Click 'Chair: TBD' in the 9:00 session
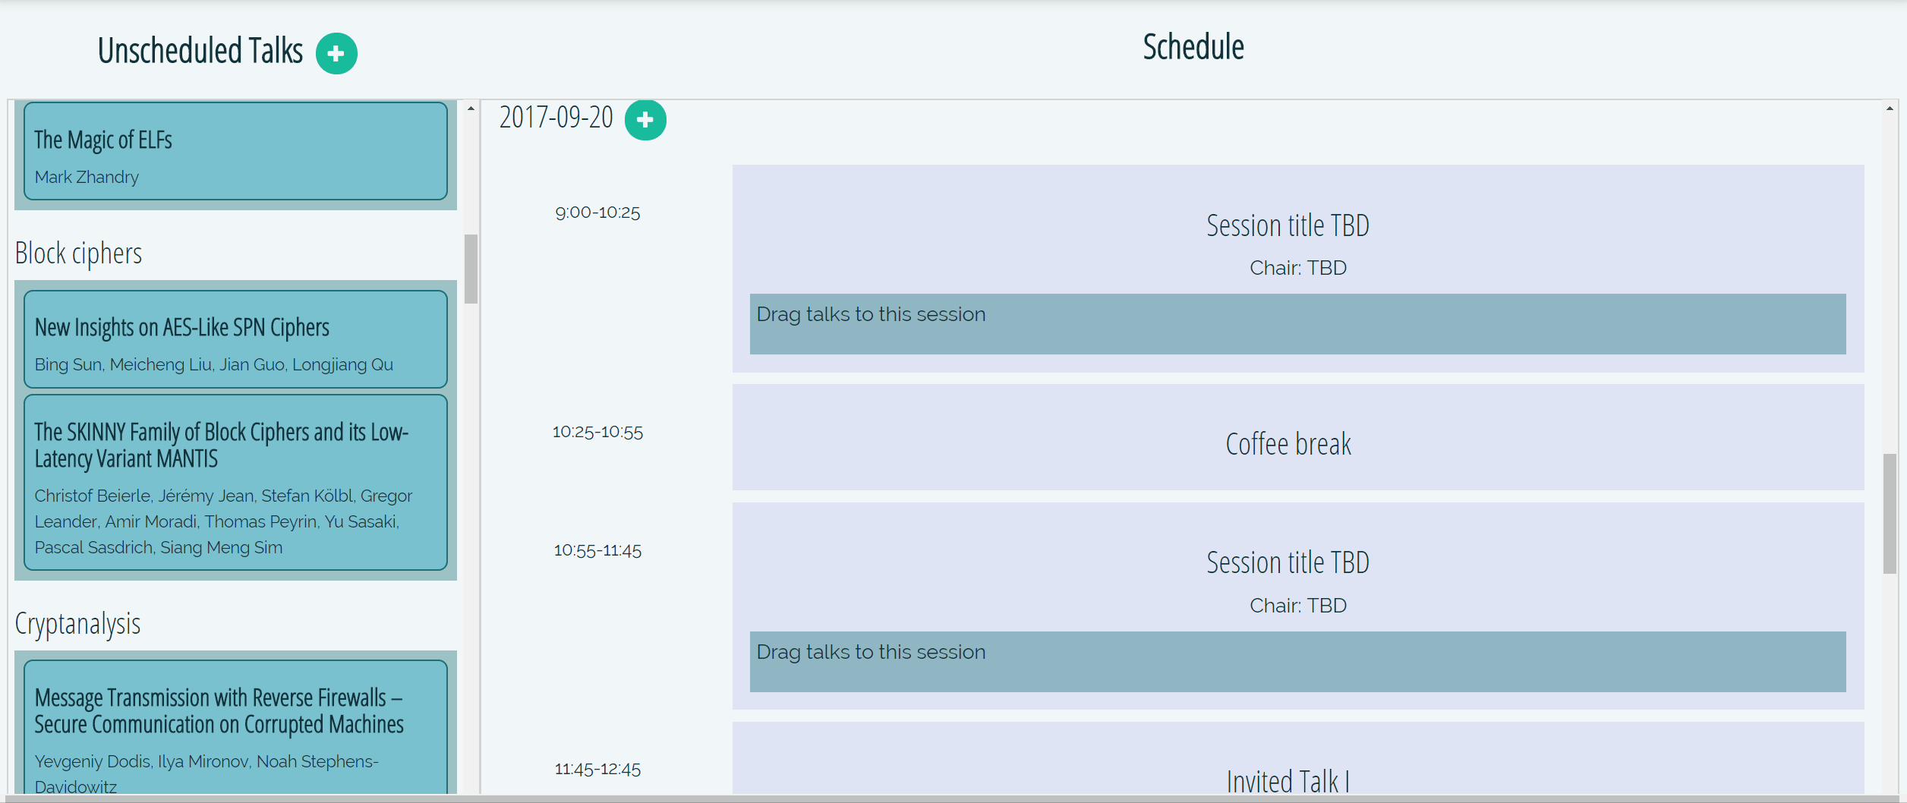 [x=1297, y=267]
